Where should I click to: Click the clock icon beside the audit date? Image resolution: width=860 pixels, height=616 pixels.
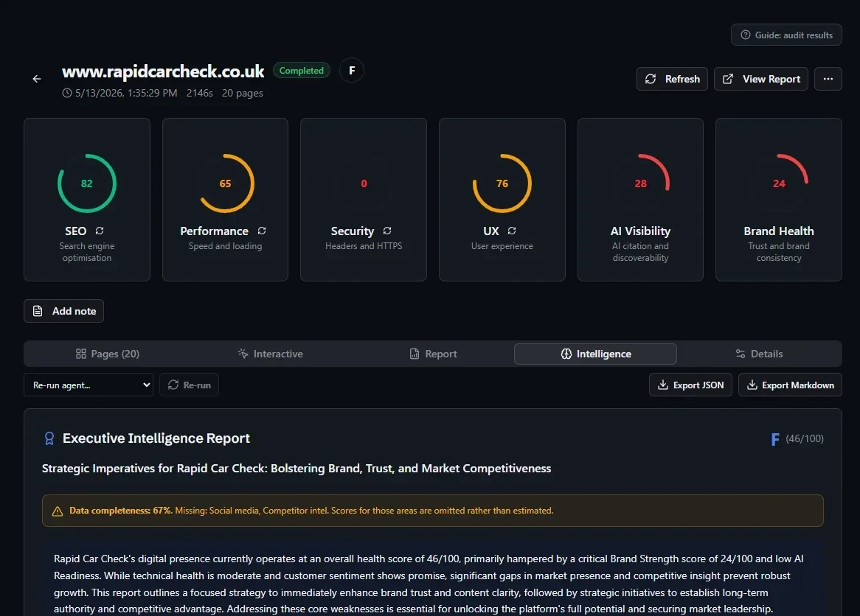(67, 93)
